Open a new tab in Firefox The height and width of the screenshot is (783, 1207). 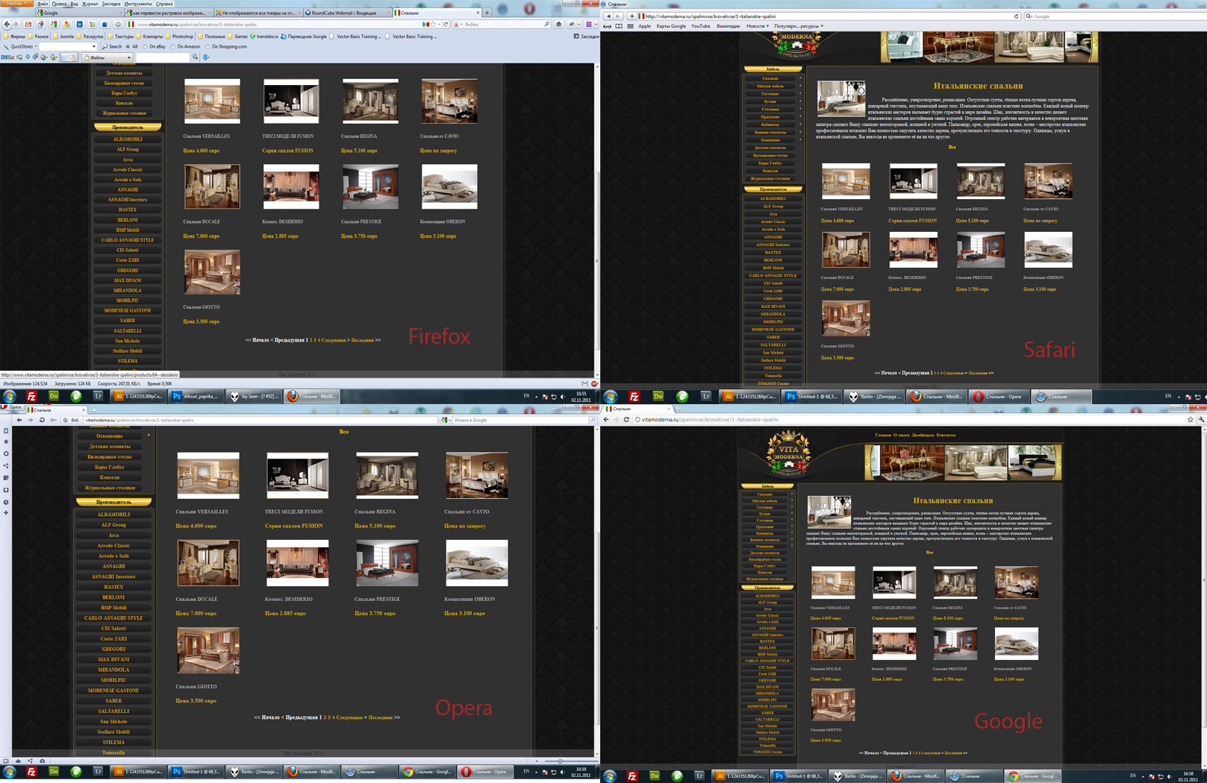click(x=487, y=13)
